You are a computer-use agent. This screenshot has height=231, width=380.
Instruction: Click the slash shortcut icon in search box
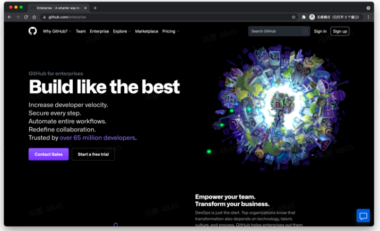tap(305, 31)
